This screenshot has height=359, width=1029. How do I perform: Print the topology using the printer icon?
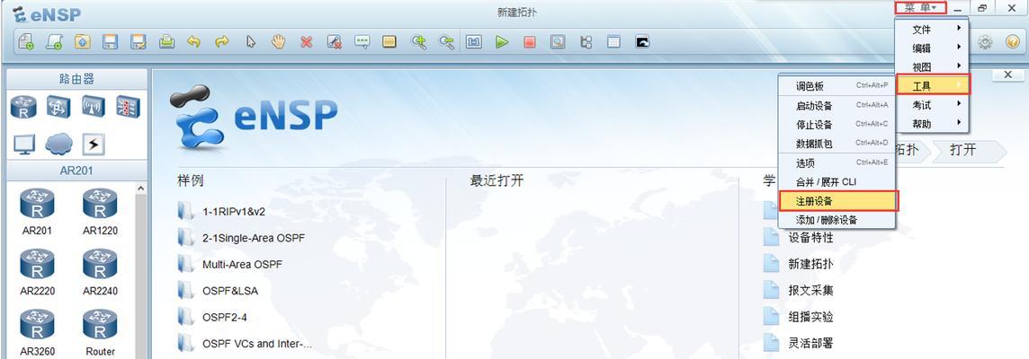coord(166,42)
